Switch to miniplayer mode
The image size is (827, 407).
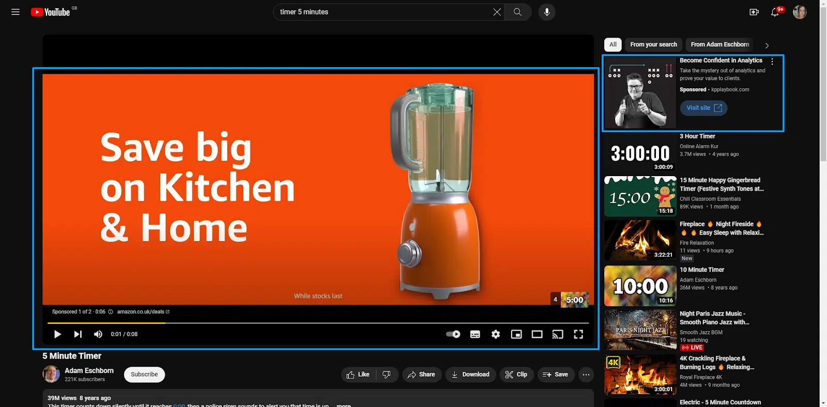click(516, 334)
